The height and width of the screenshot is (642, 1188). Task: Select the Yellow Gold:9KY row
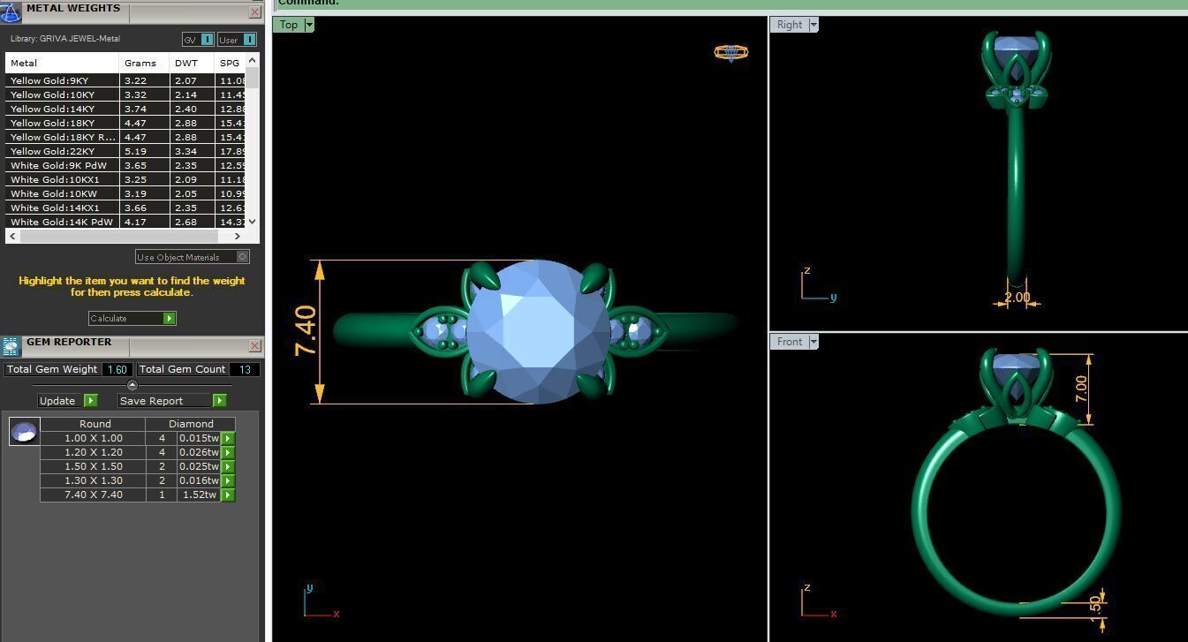(x=125, y=80)
